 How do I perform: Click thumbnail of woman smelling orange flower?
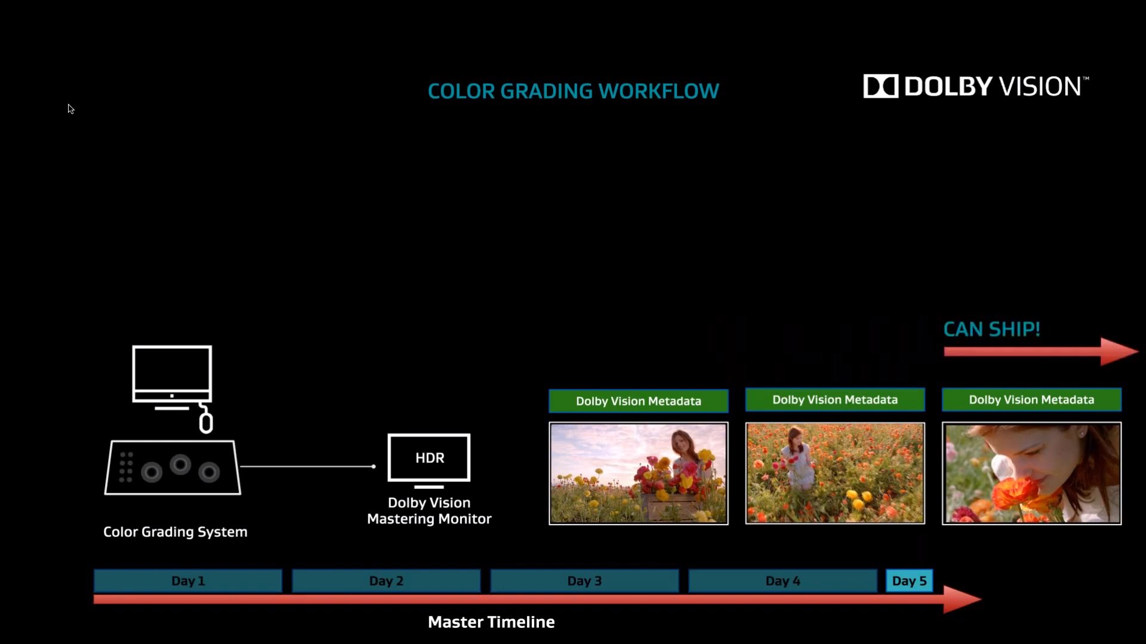click(x=1031, y=473)
